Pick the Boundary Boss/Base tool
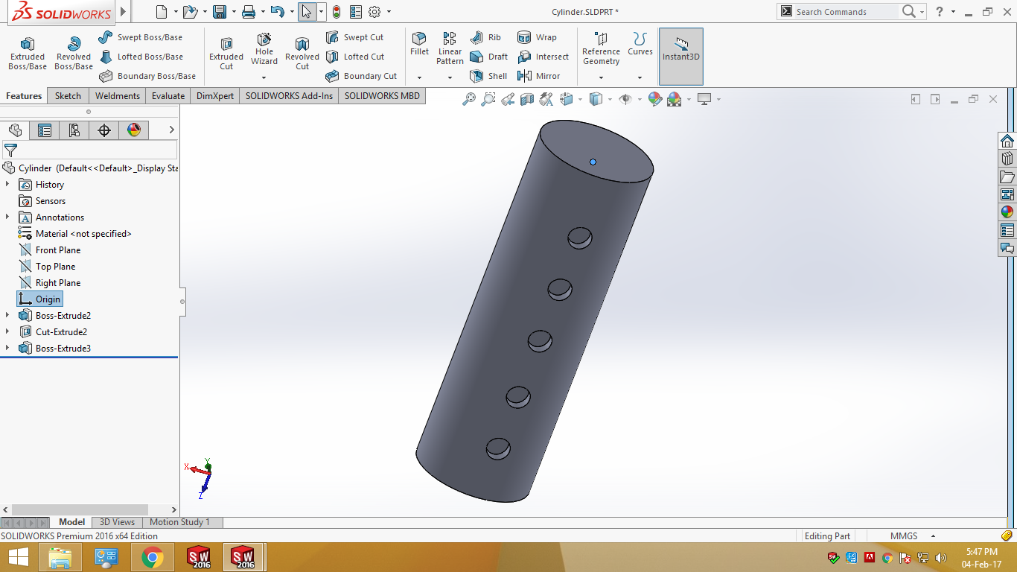The width and height of the screenshot is (1017, 572). tap(147, 76)
